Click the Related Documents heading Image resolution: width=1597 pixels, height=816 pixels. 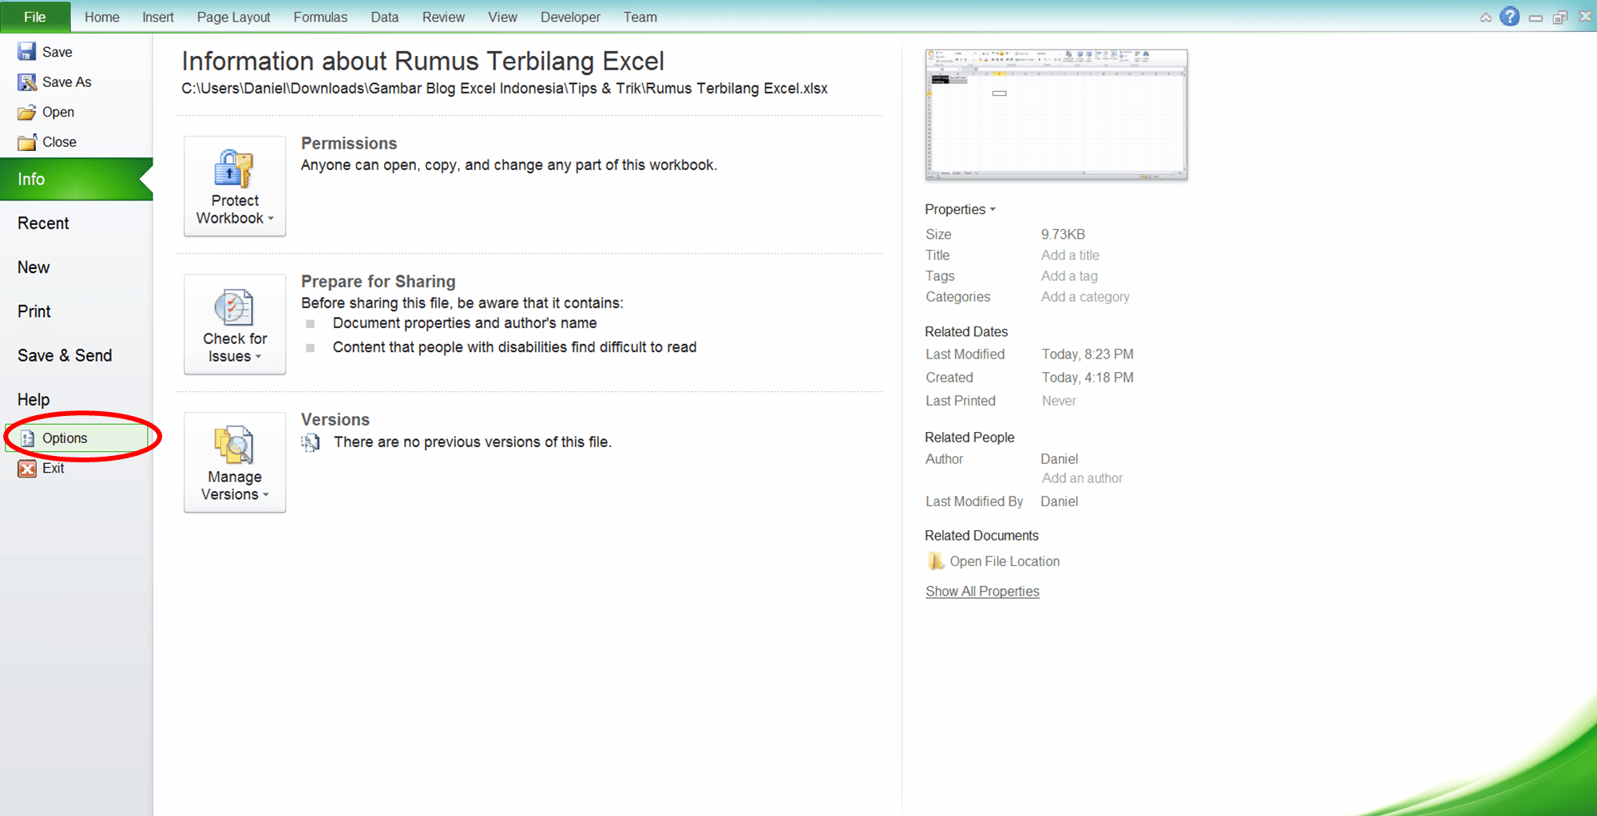click(981, 536)
